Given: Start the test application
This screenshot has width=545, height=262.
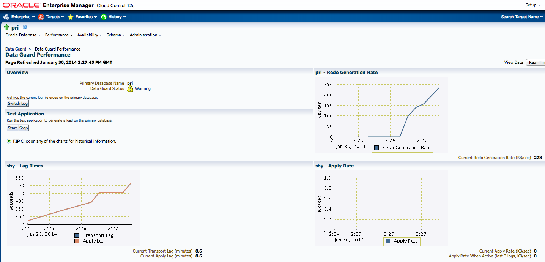Looking at the screenshot, I should pos(13,128).
